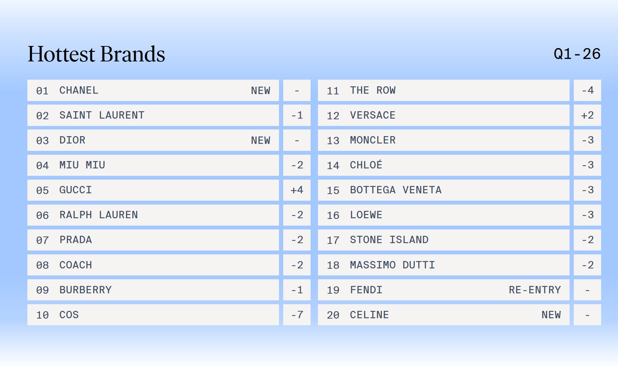Screen dimensions: 618x367
Task: Select the 18 MASSIMO DUTTI row
Action: [x=444, y=265]
